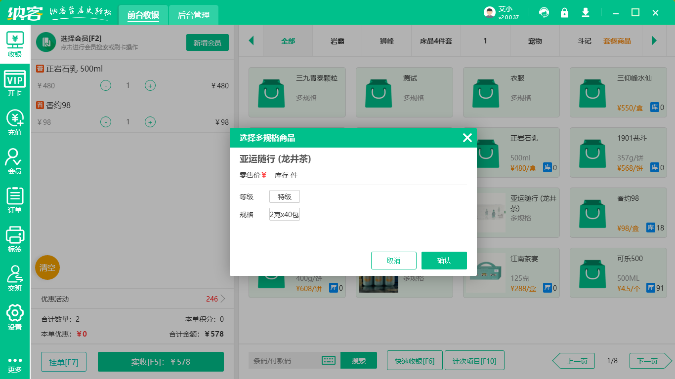This screenshot has height=379, width=675.
Task: Open previous category via left arrow chevron
Action: pyautogui.click(x=252, y=41)
